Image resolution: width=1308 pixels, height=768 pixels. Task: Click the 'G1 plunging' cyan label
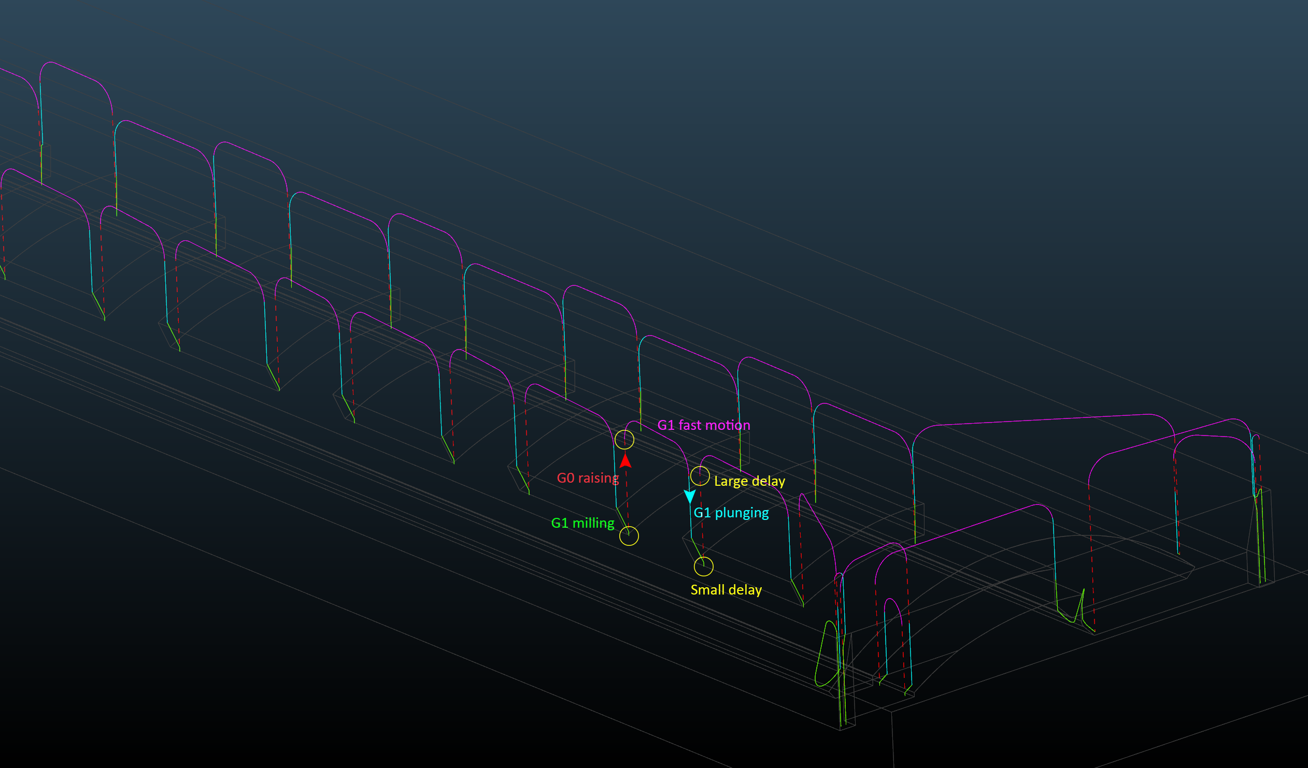(x=731, y=513)
